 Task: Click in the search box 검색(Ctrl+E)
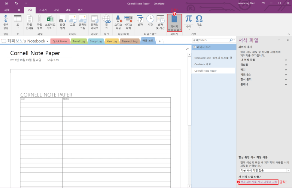pyautogui.click(x=210, y=40)
